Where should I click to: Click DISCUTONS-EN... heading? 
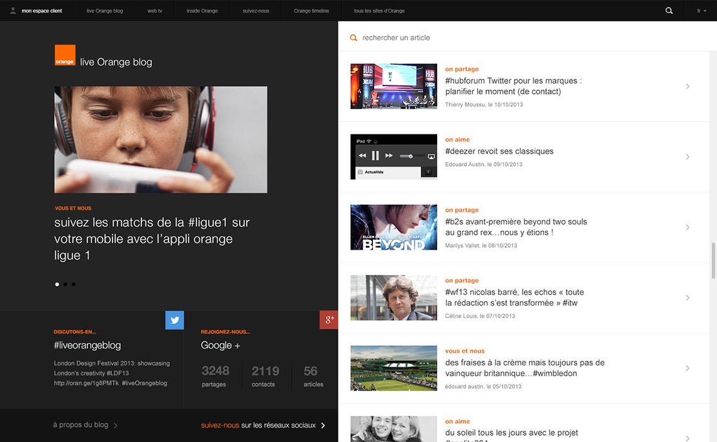pos(75,332)
